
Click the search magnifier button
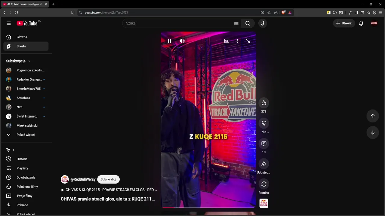(248, 23)
